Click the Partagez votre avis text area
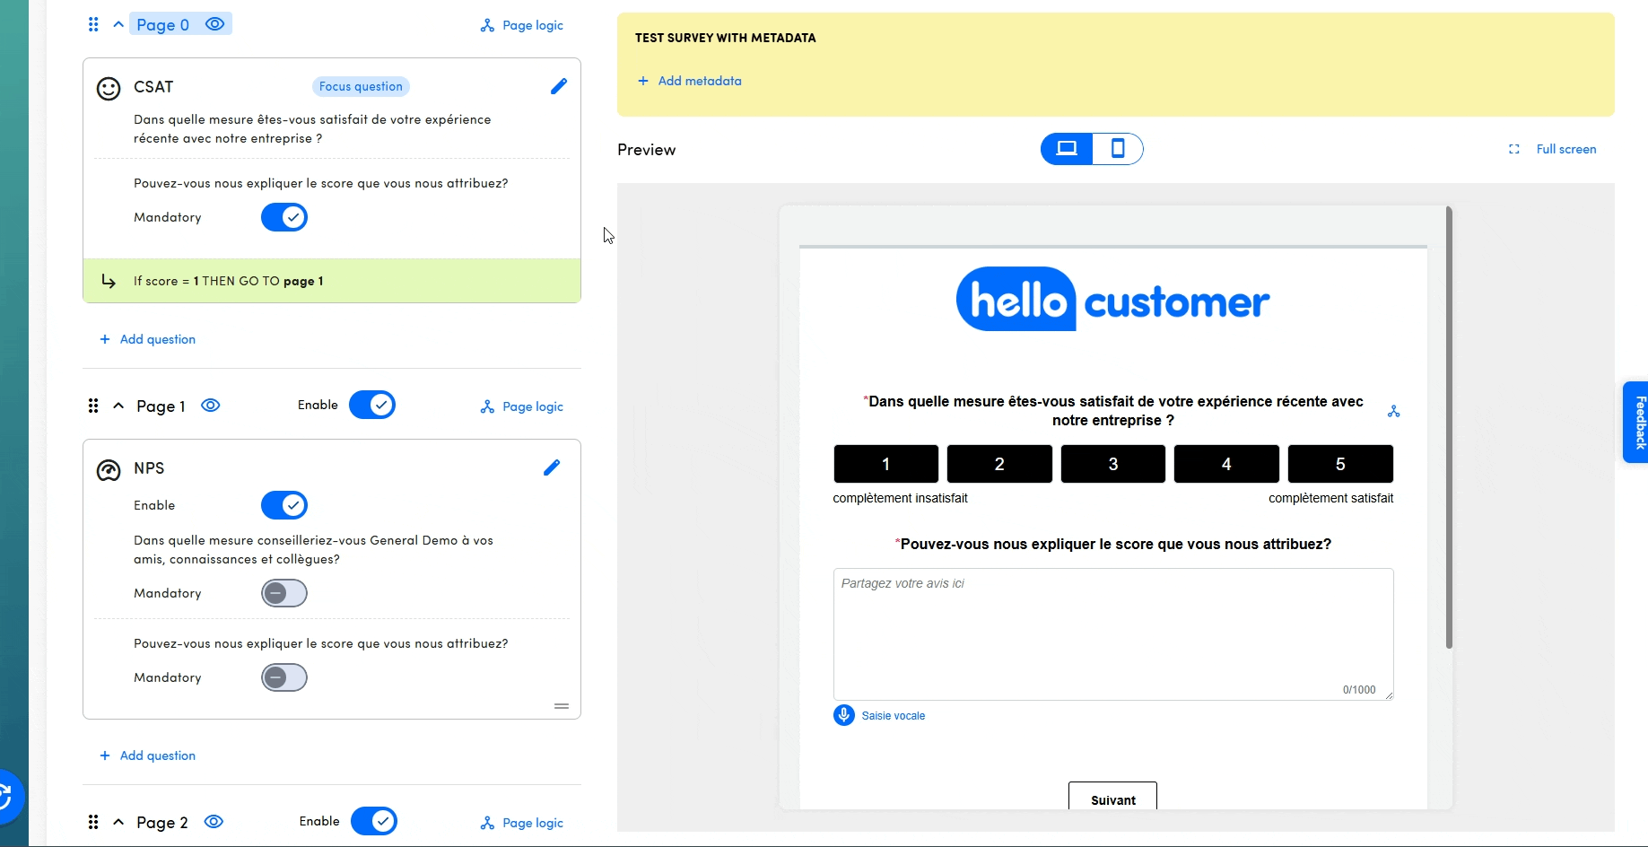The image size is (1648, 847). click(1113, 634)
